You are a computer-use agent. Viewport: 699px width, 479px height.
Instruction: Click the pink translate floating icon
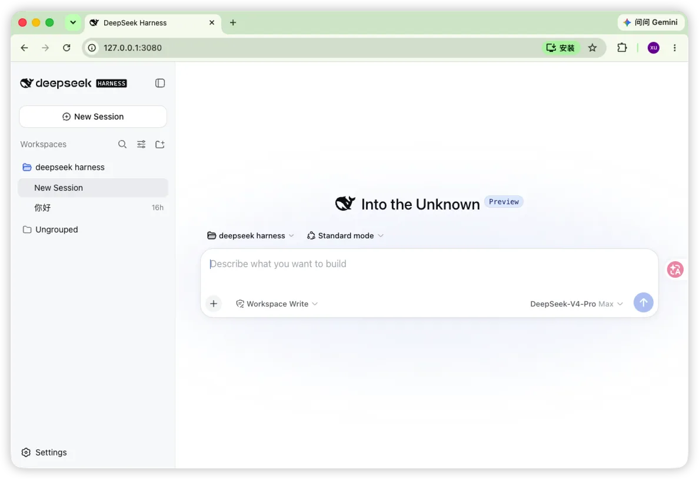point(675,270)
